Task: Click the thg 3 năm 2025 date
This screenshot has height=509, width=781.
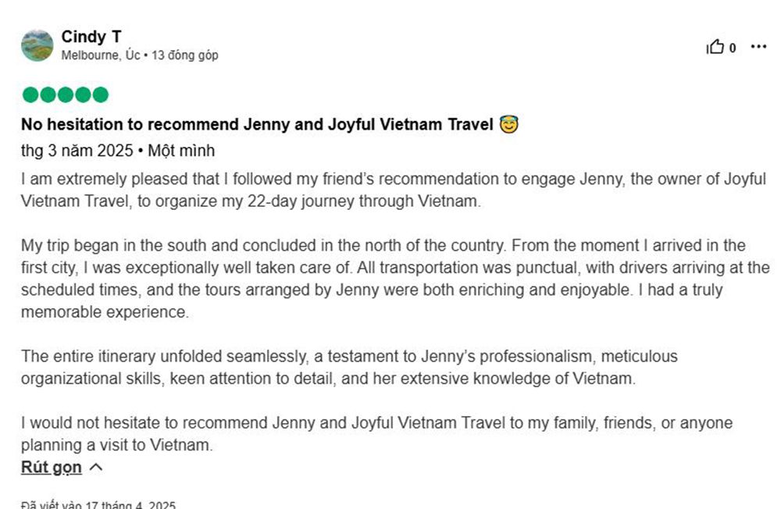Action: click(x=77, y=151)
